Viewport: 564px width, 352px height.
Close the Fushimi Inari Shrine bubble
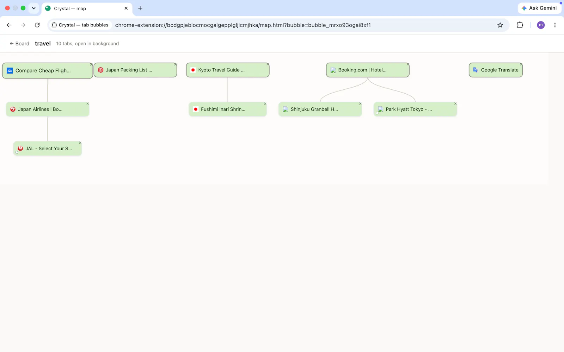tap(265, 103)
